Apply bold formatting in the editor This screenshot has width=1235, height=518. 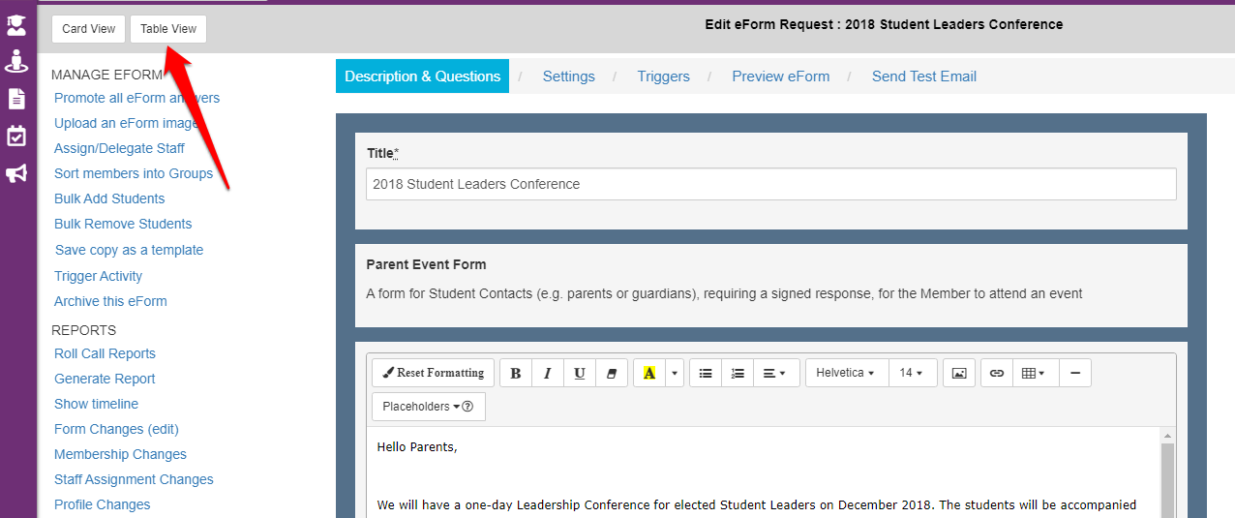tap(516, 373)
